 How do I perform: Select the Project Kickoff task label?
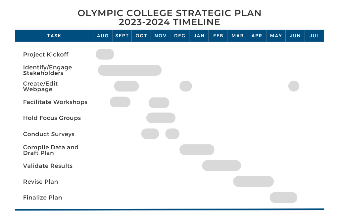coord(46,55)
